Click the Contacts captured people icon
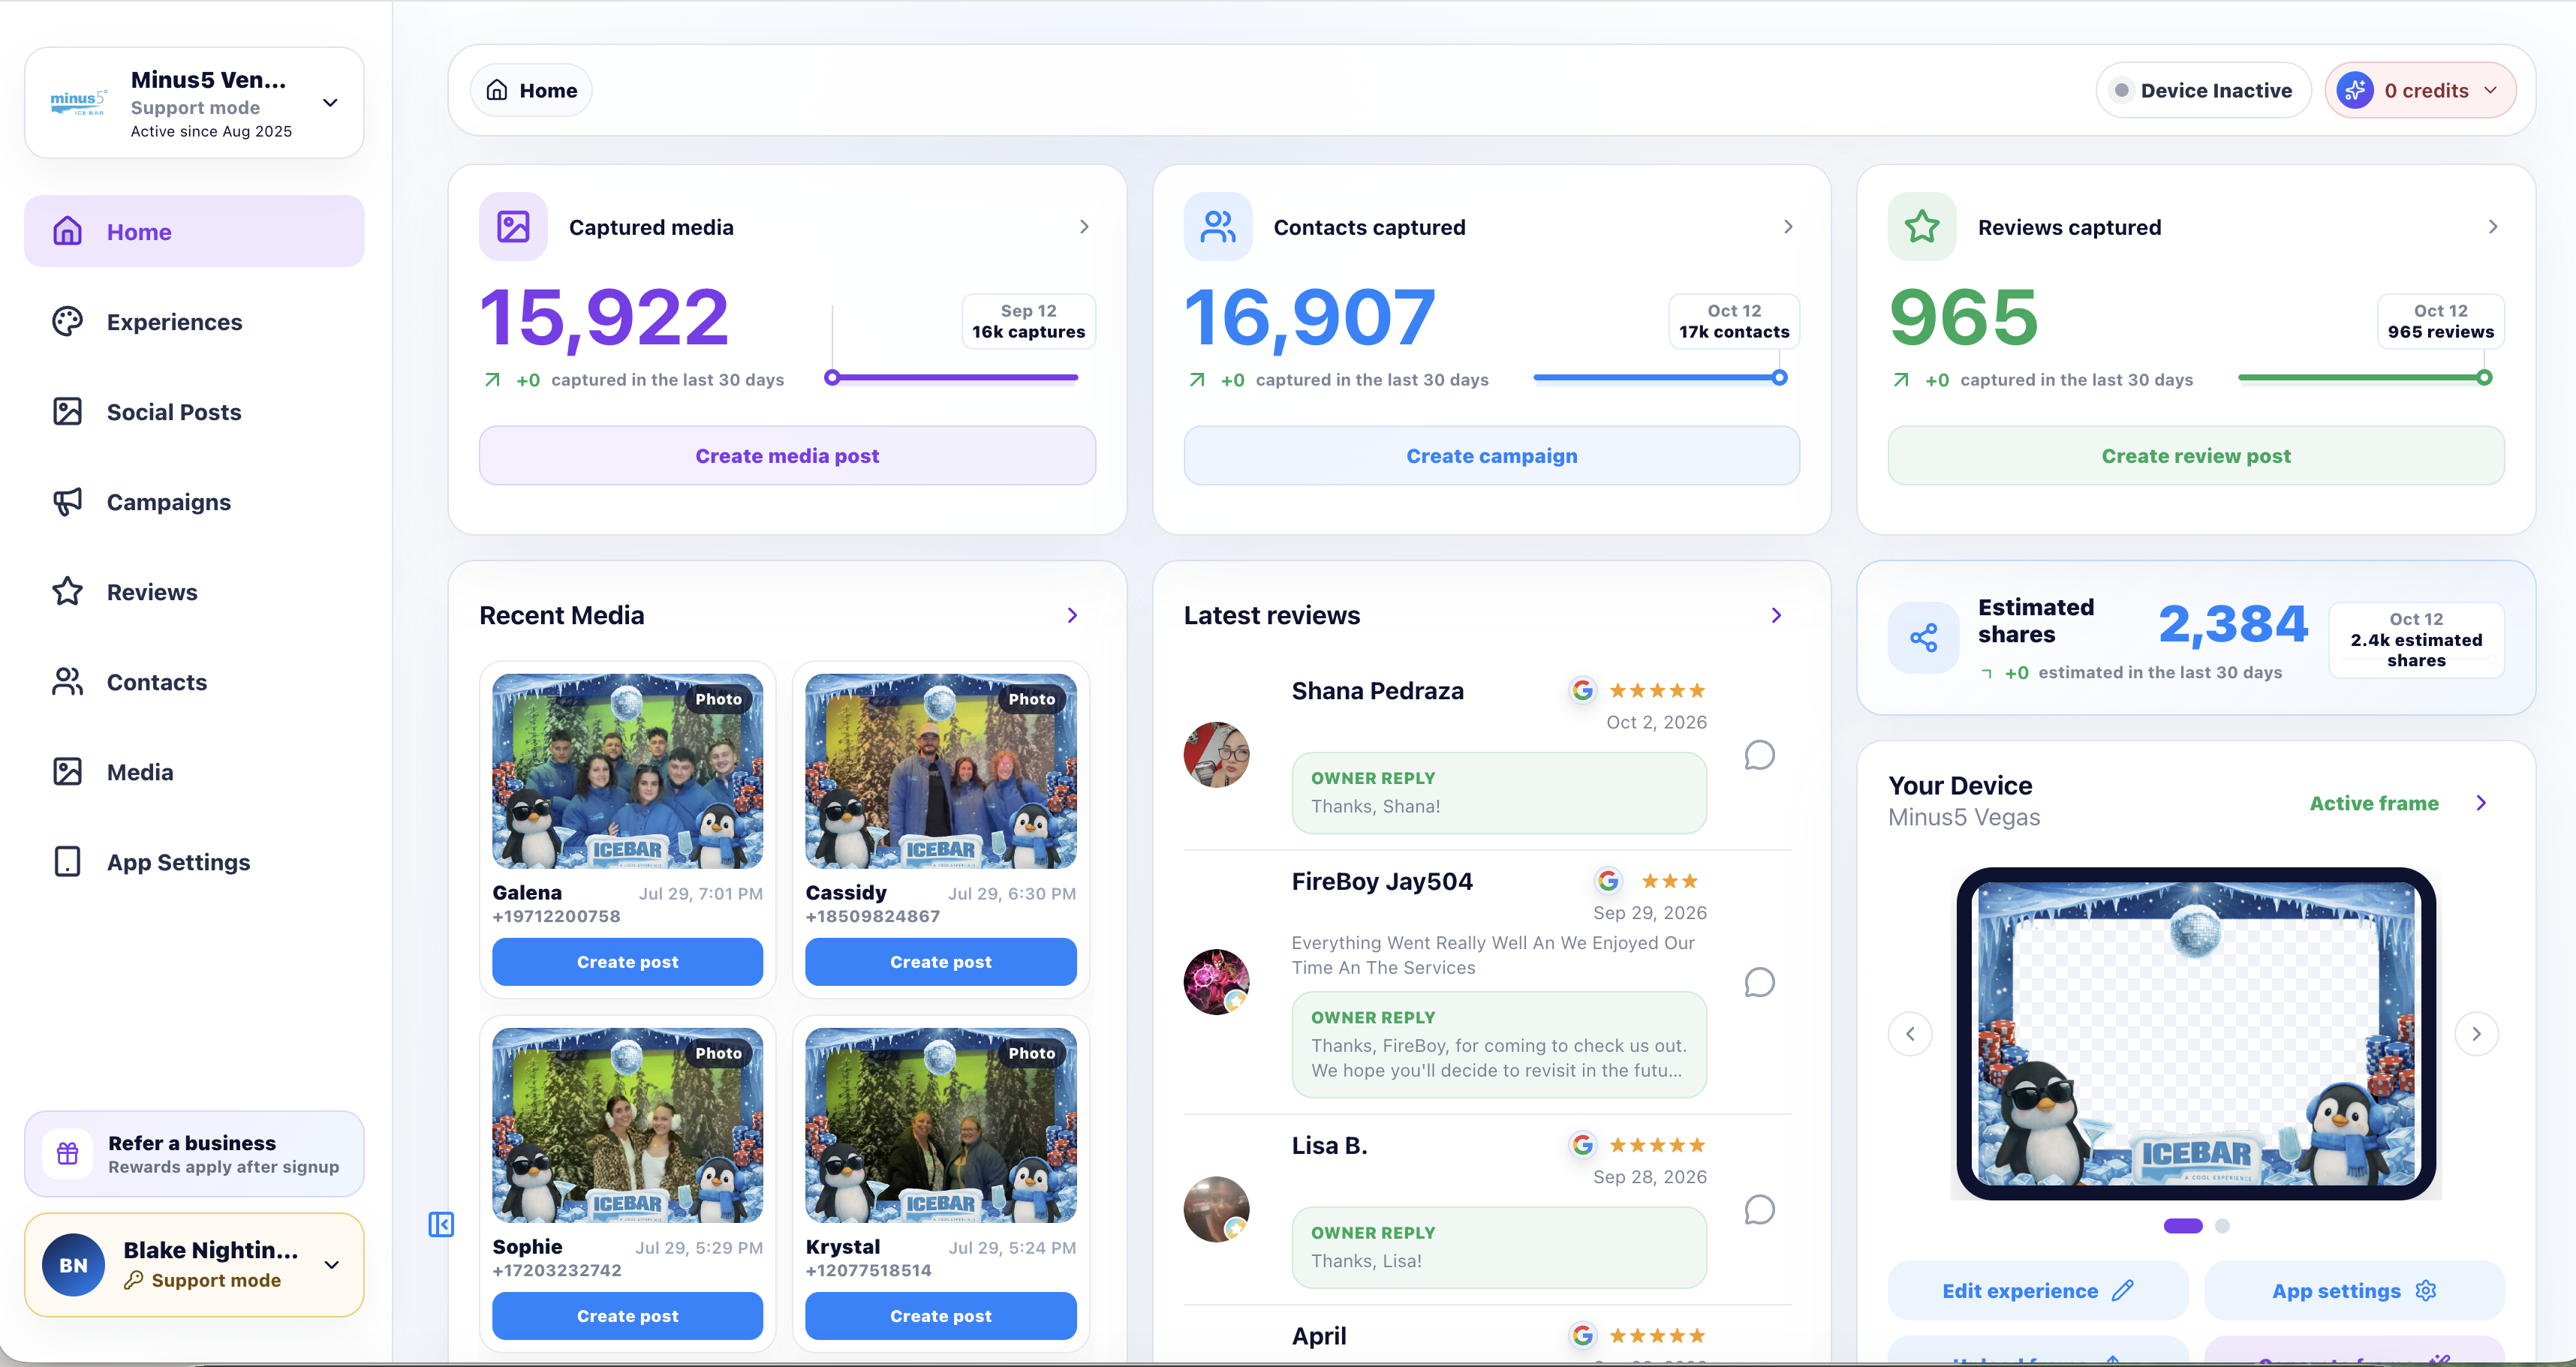Screen dimensions: 2576x1367 1217,227
